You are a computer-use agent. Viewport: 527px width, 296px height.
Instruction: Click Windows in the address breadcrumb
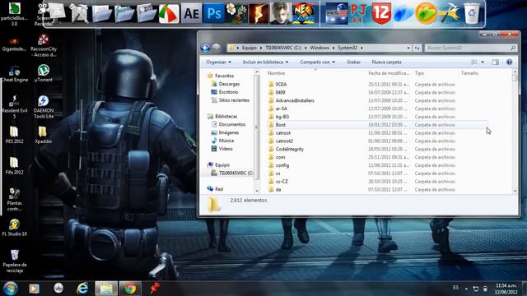click(319, 48)
